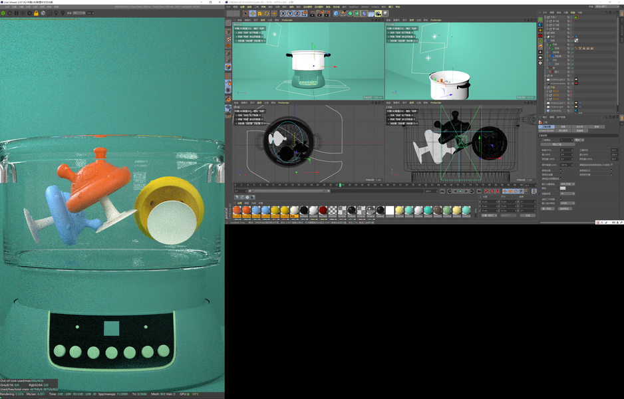Open the RealFlow menu in Cinema 4D

point(354,7)
